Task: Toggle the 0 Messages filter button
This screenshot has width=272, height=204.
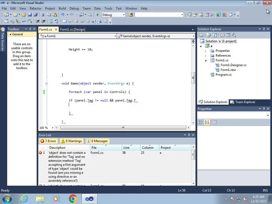Action: click(x=97, y=141)
